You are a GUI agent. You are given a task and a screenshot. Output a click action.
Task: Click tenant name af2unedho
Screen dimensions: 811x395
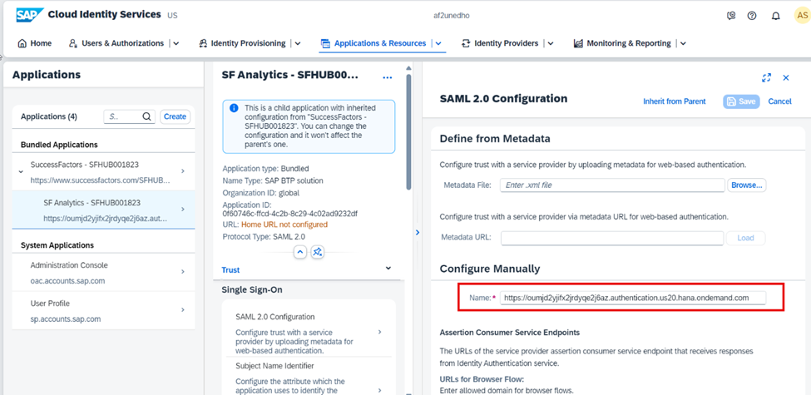[x=452, y=16]
